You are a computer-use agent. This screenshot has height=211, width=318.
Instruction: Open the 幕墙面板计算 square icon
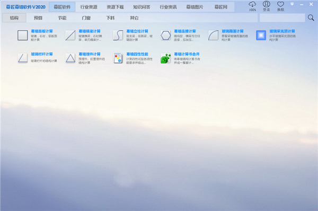tap(22, 36)
